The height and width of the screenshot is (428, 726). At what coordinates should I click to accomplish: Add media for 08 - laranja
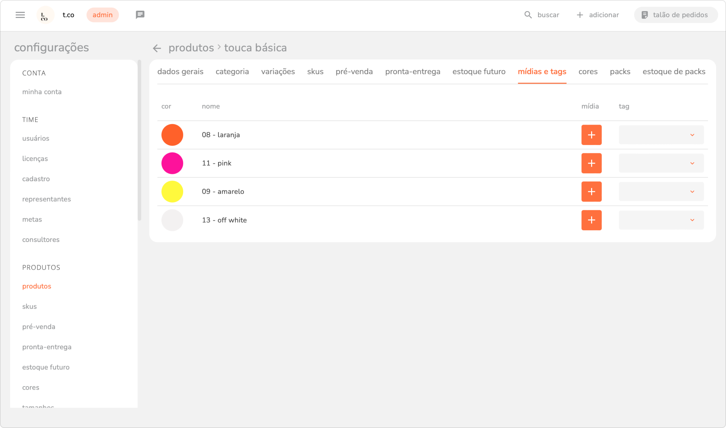point(591,135)
